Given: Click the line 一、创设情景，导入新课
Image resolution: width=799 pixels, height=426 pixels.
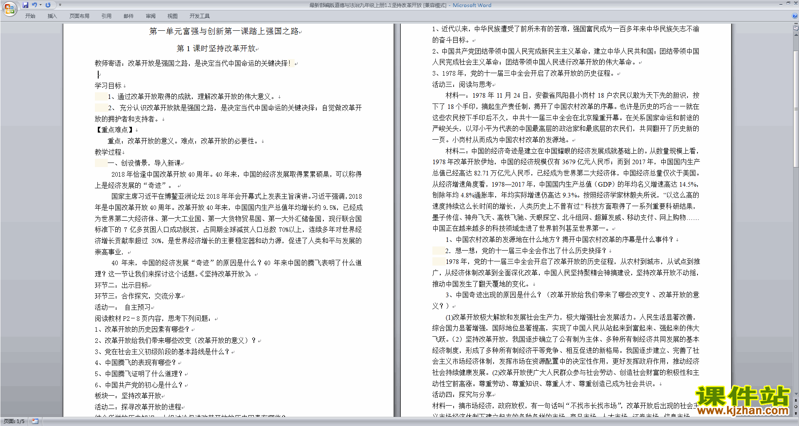Looking at the screenshot, I should [x=144, y=163].
